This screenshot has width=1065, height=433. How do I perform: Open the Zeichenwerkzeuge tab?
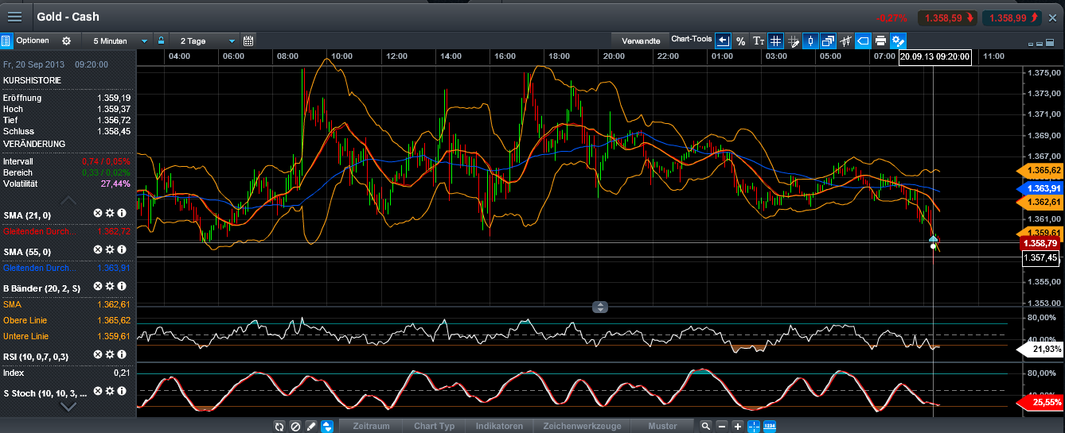pyautogui.click(x=581, y=426)
